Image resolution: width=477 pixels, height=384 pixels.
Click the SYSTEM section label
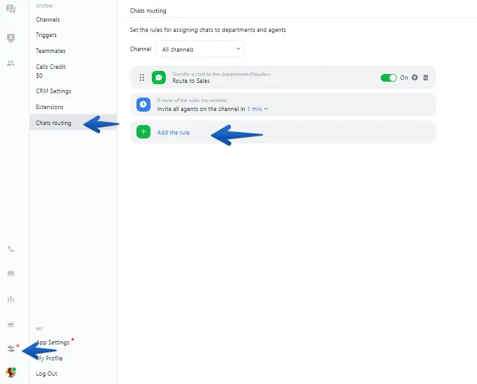pyautogui.click(x=44, y=6)
